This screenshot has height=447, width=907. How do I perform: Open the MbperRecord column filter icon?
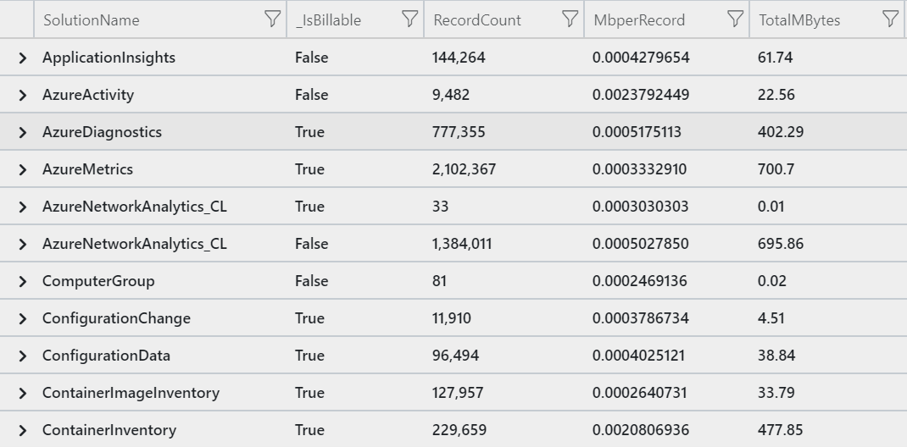coord(735,19)
